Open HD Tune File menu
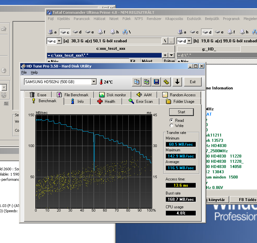Screen dimensions: 257x243 (x=24, y=72)
